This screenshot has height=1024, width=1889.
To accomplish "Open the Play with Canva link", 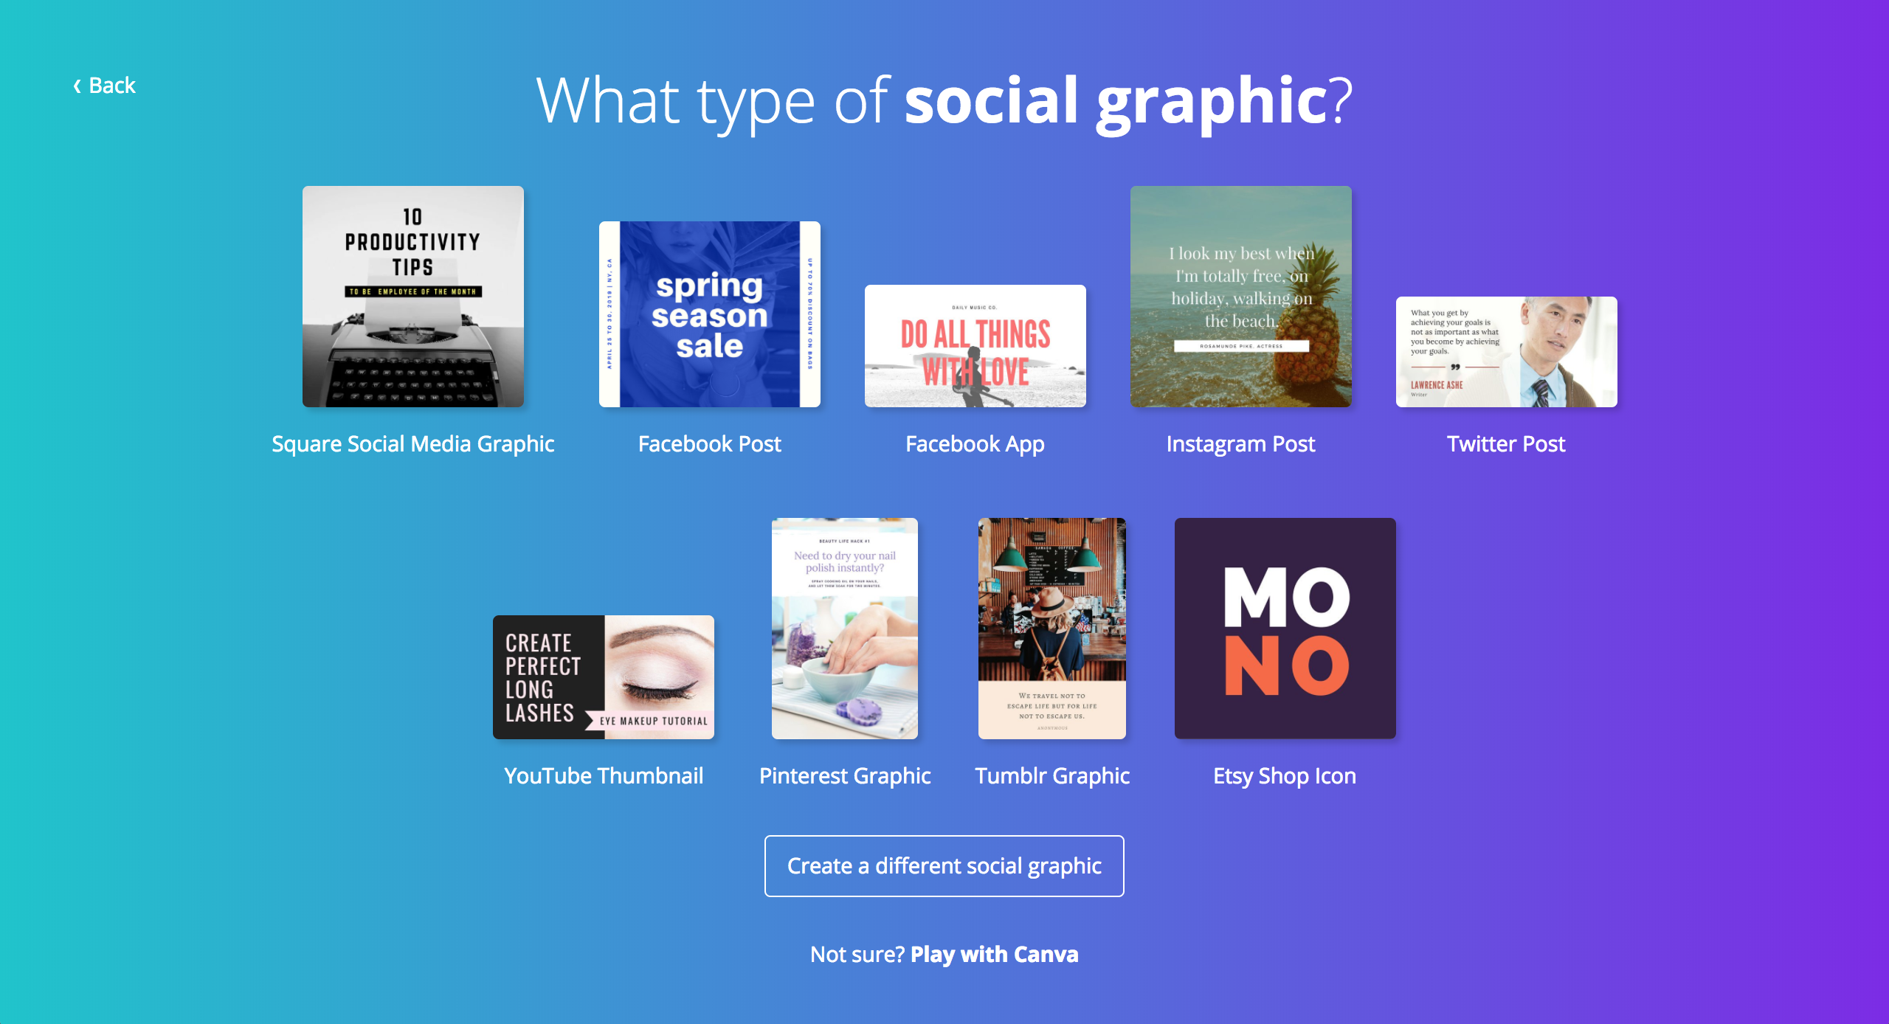I will point(995,955).
